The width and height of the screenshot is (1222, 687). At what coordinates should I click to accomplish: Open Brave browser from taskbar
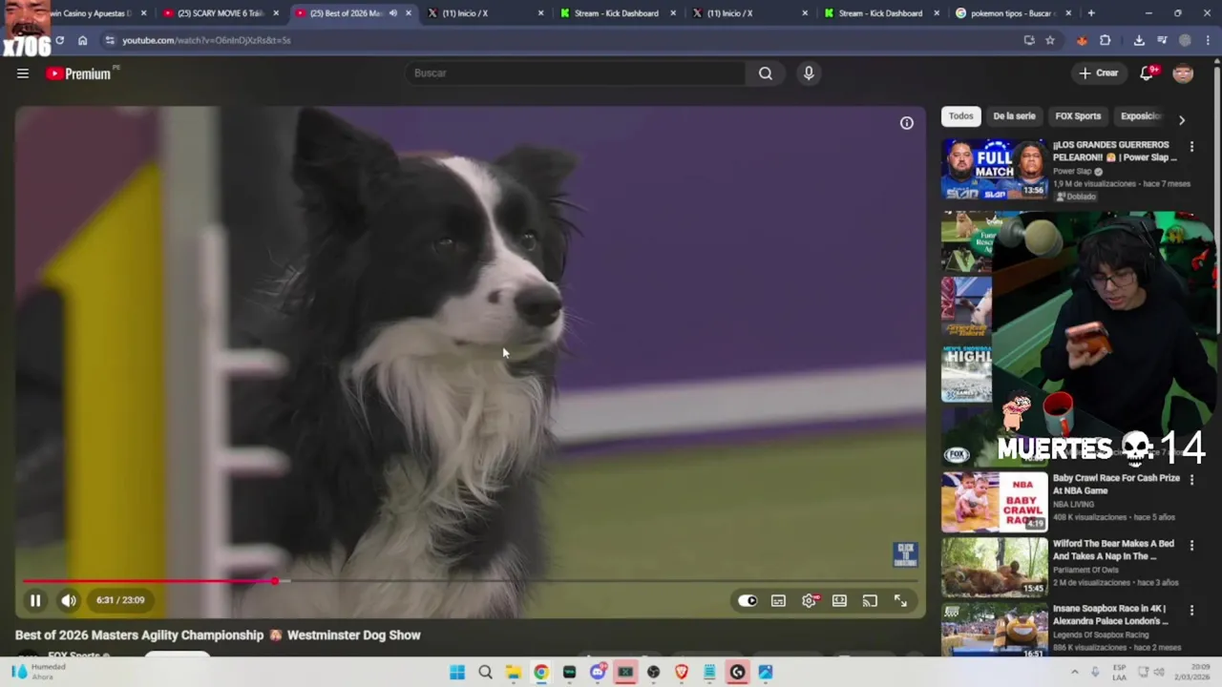[682, 673]
